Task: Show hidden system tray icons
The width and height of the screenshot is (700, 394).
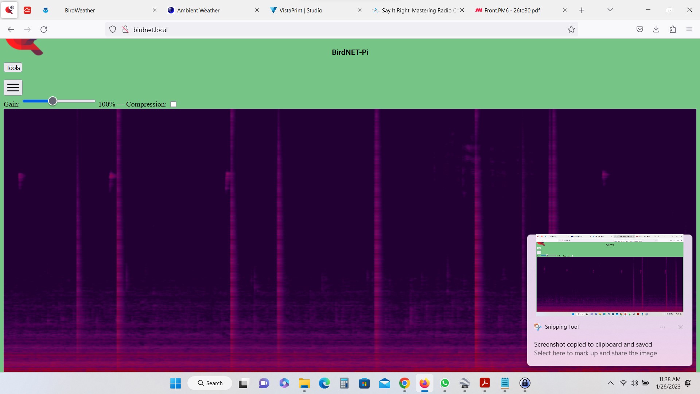Action: 610,383
